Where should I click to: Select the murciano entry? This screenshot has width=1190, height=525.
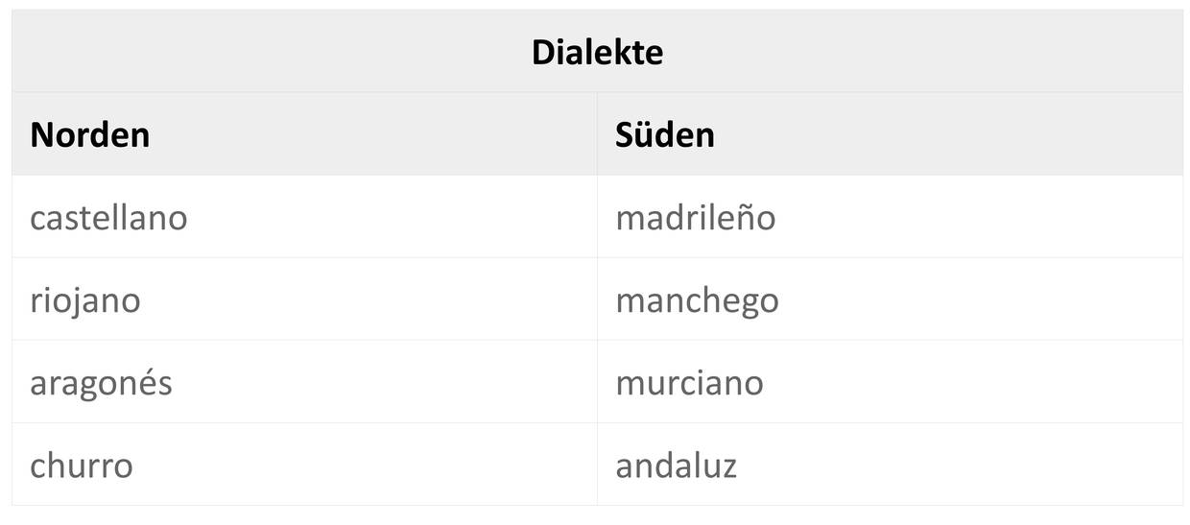pyautogui.click(x=689, y=383)
